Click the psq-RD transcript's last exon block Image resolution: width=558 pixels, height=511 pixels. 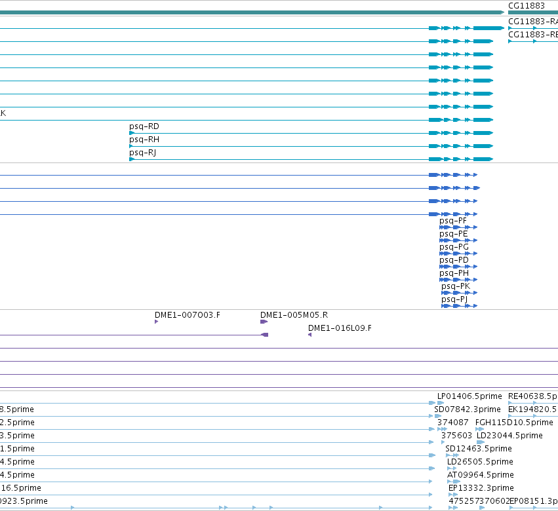pos(483,133)
